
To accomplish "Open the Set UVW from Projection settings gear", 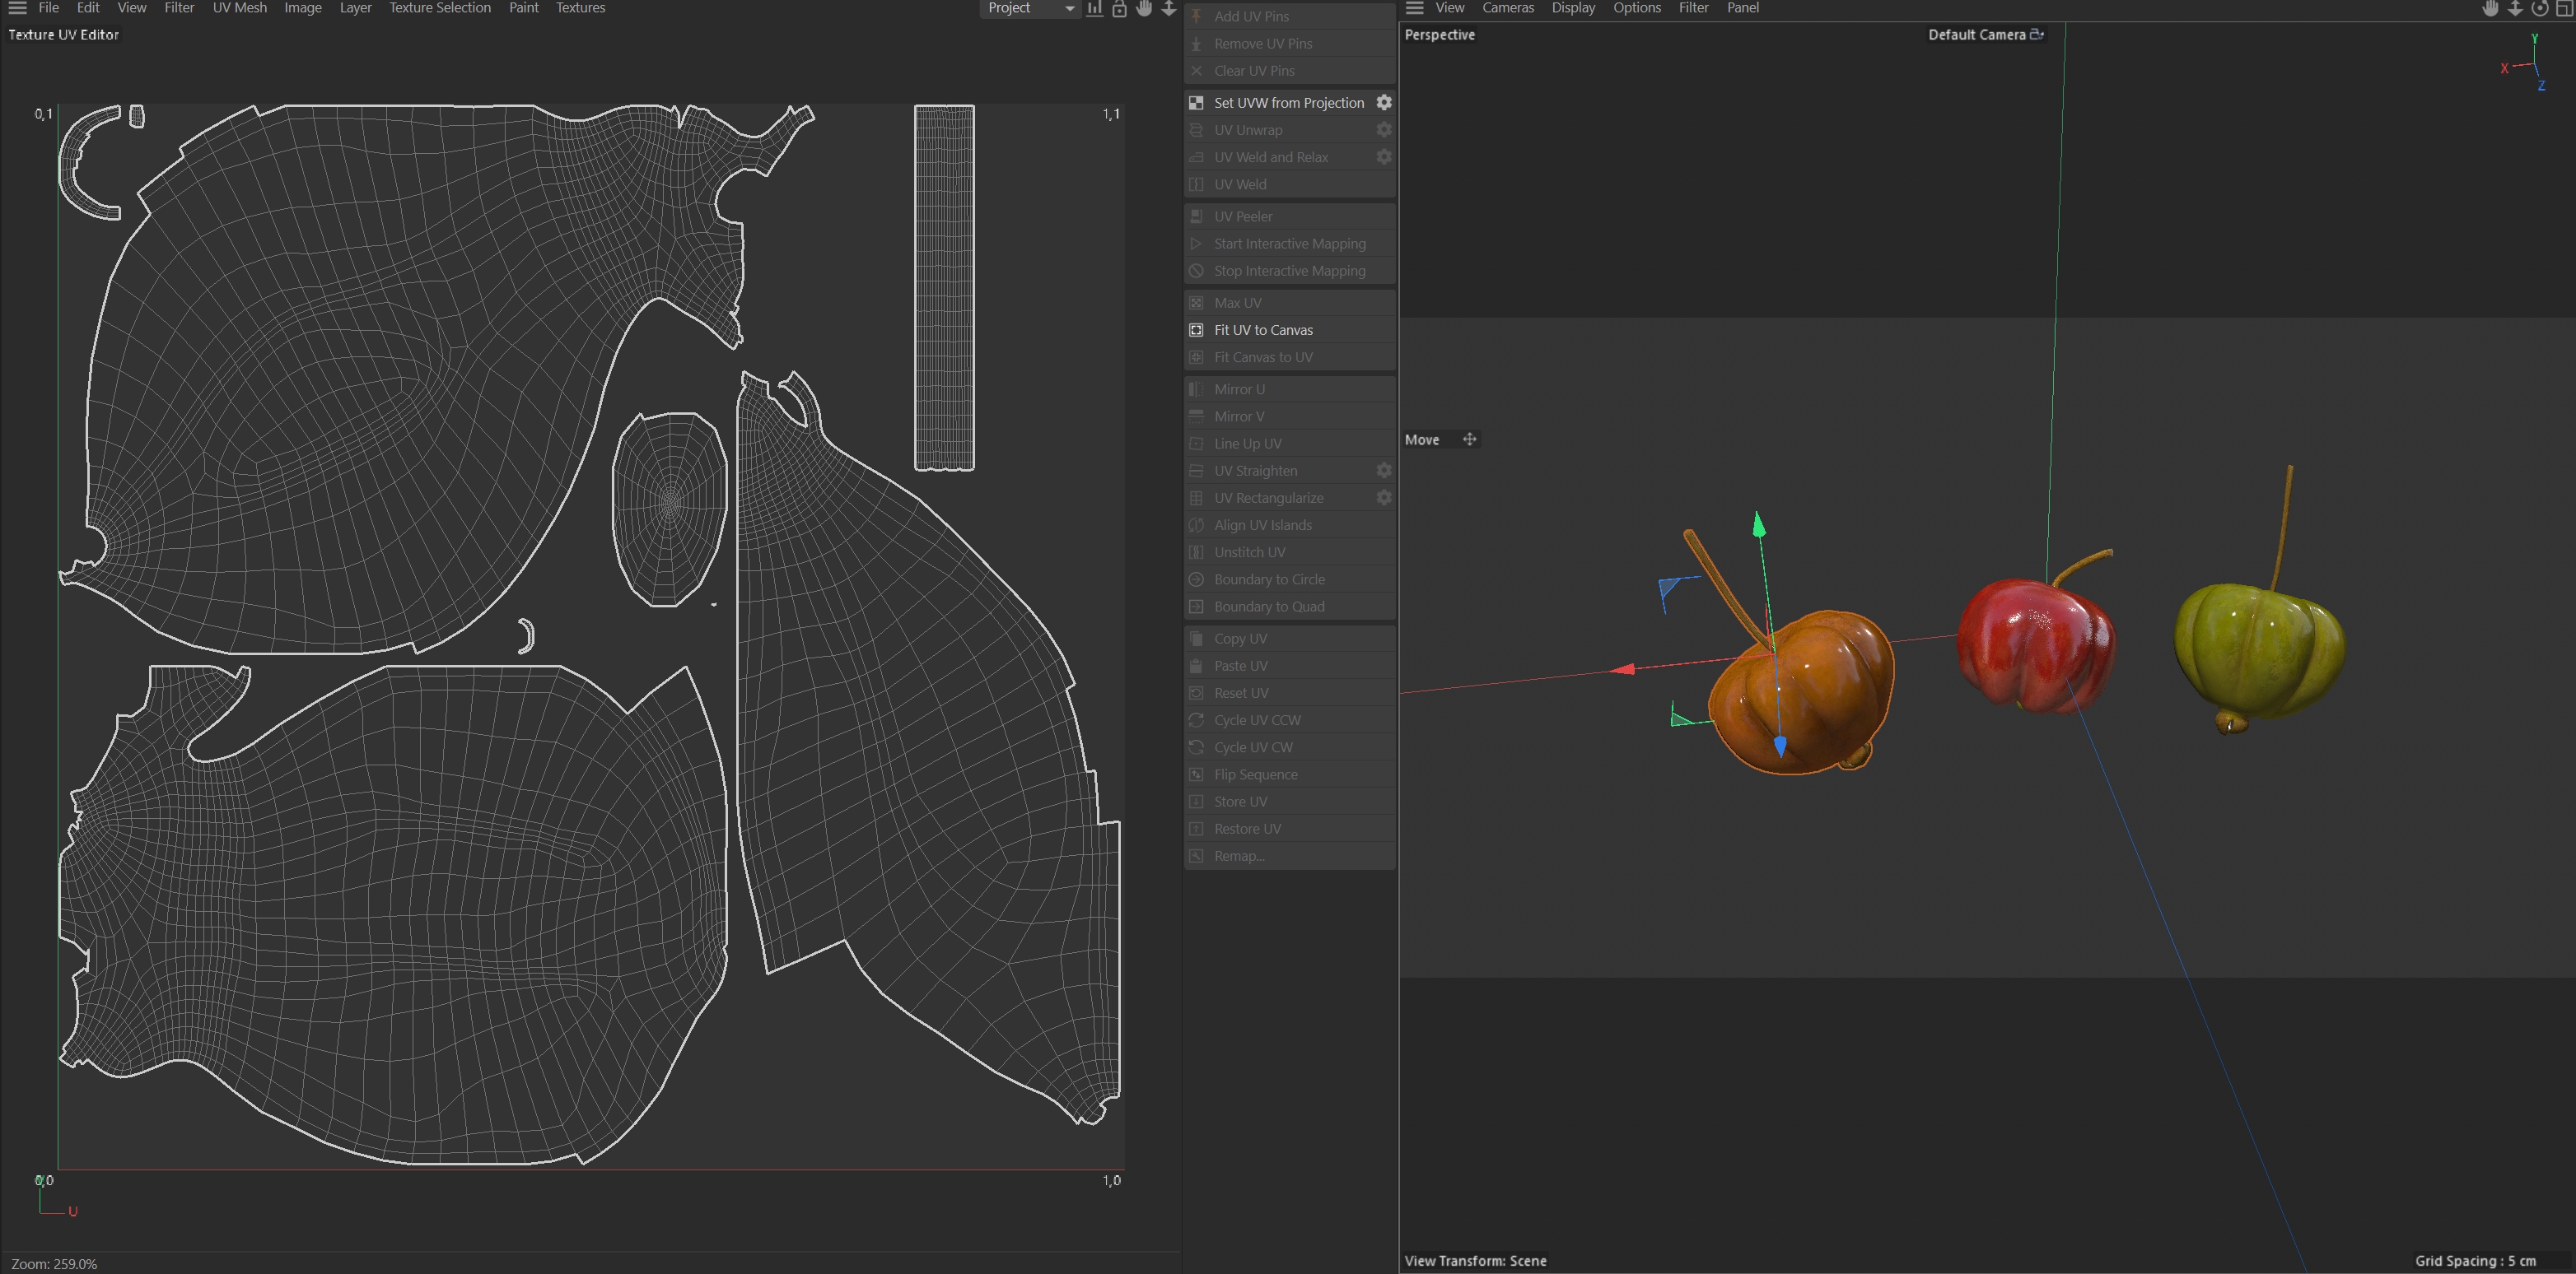I will point(1384,103).
